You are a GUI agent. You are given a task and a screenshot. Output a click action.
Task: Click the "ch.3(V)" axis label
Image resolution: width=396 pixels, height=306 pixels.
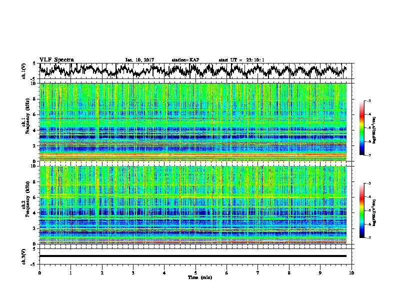[24, 256]
